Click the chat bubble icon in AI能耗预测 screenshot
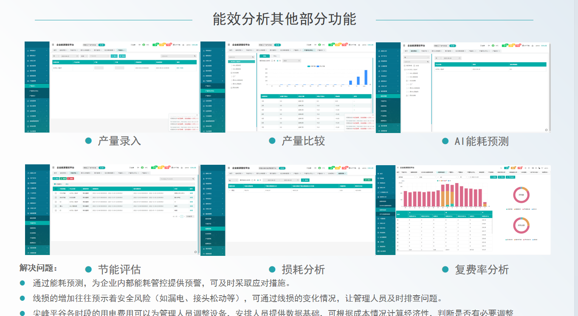The width and height of the screenshot is (578, 316). tap(546, 130)
